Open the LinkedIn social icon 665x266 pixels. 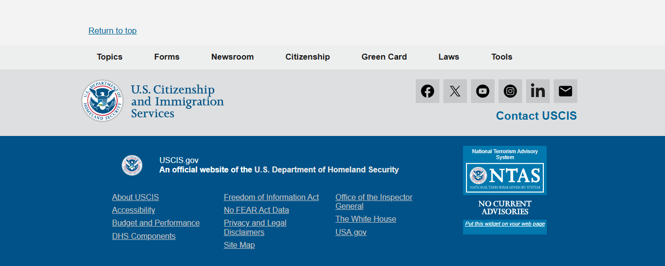click(x=538, y=91)
